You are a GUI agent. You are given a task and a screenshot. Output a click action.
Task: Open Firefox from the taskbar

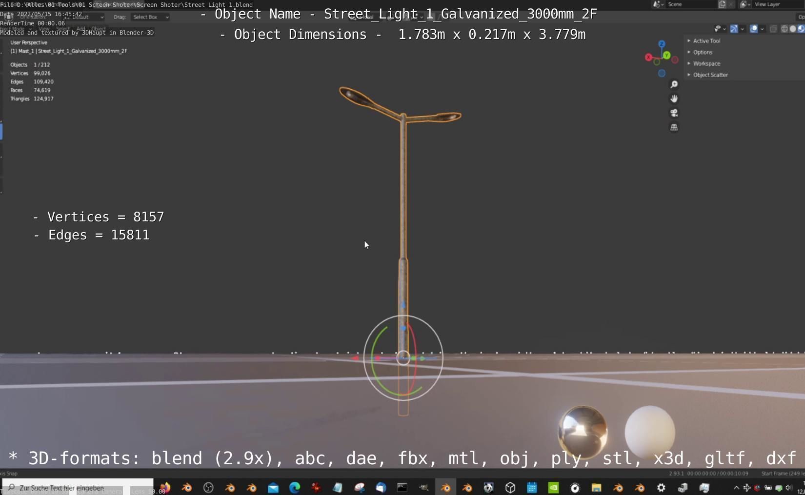pyautogui.click(x=165, y=487)
